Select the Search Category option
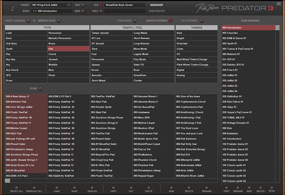Viewport: 285px width, 195px height. 171,21
